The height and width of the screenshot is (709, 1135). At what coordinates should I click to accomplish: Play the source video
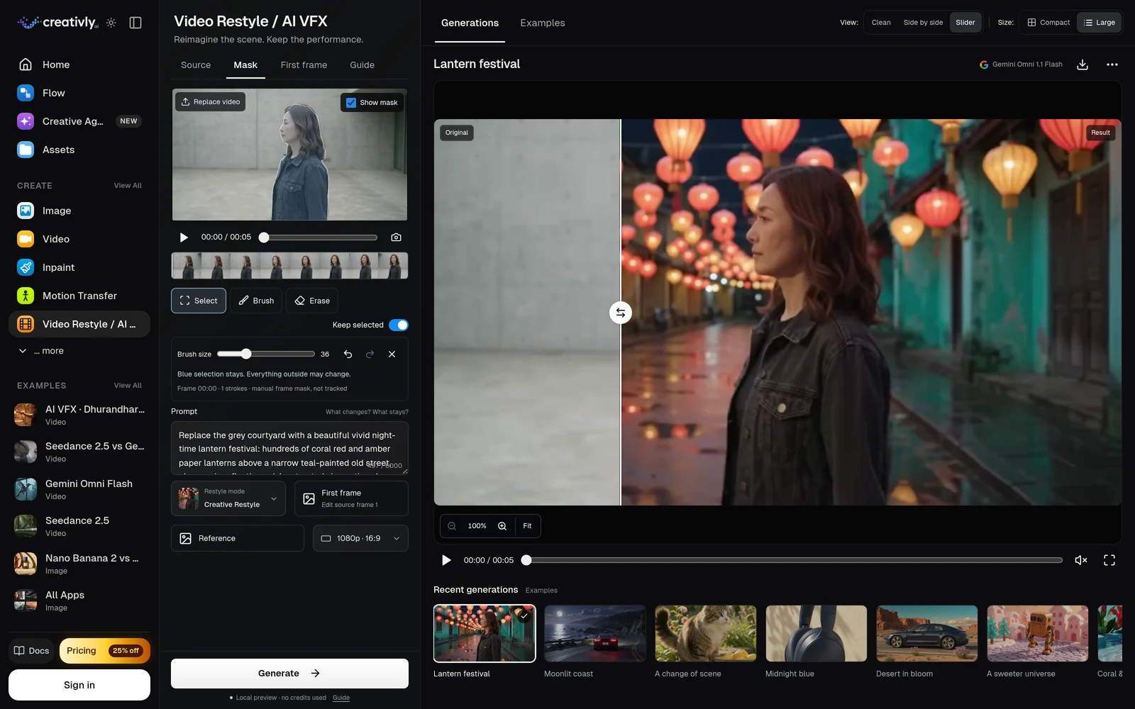[184, 238]
